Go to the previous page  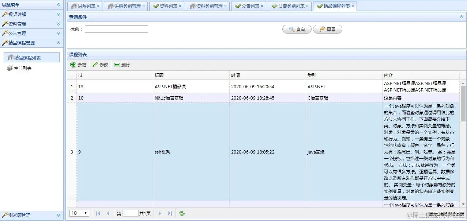[x=108, y=213]
